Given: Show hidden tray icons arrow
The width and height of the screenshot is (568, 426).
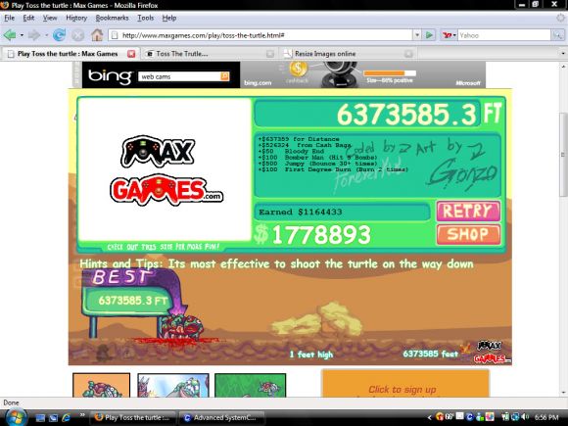Looking at the screenshot, I should (x=429, y=417).
